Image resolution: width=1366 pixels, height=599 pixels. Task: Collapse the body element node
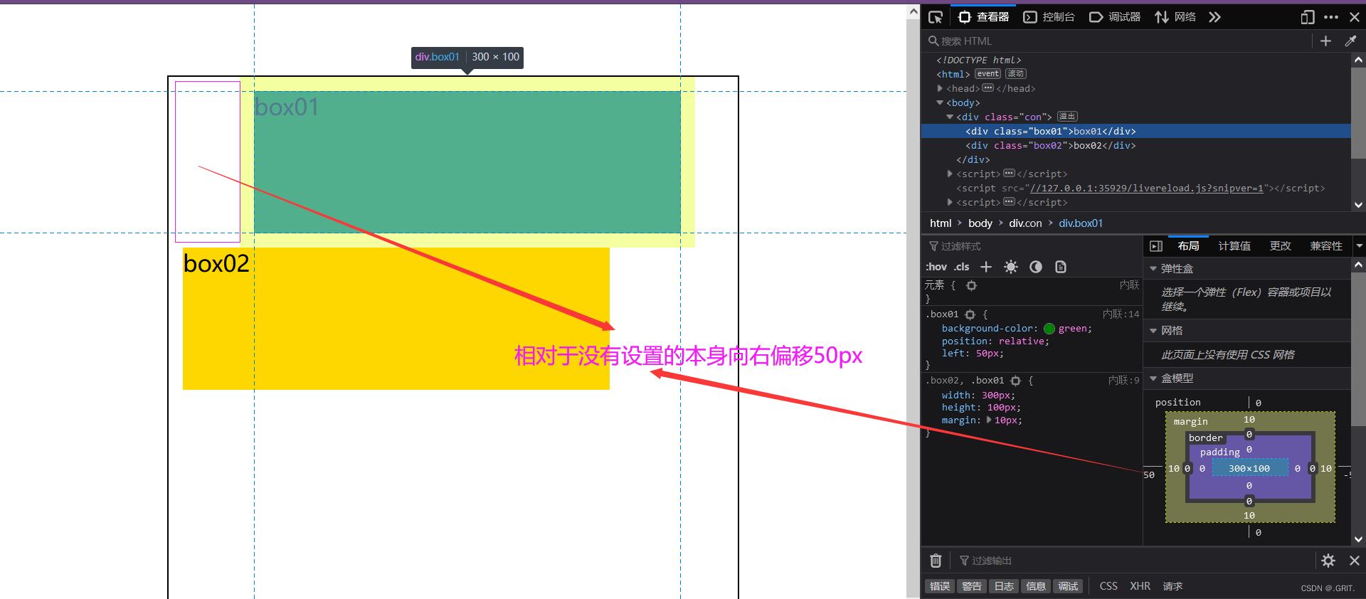coord(941,102)
